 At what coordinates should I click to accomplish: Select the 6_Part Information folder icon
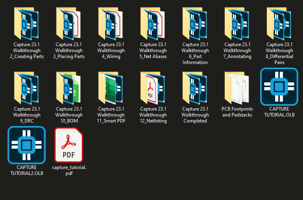tap(195, 23)
